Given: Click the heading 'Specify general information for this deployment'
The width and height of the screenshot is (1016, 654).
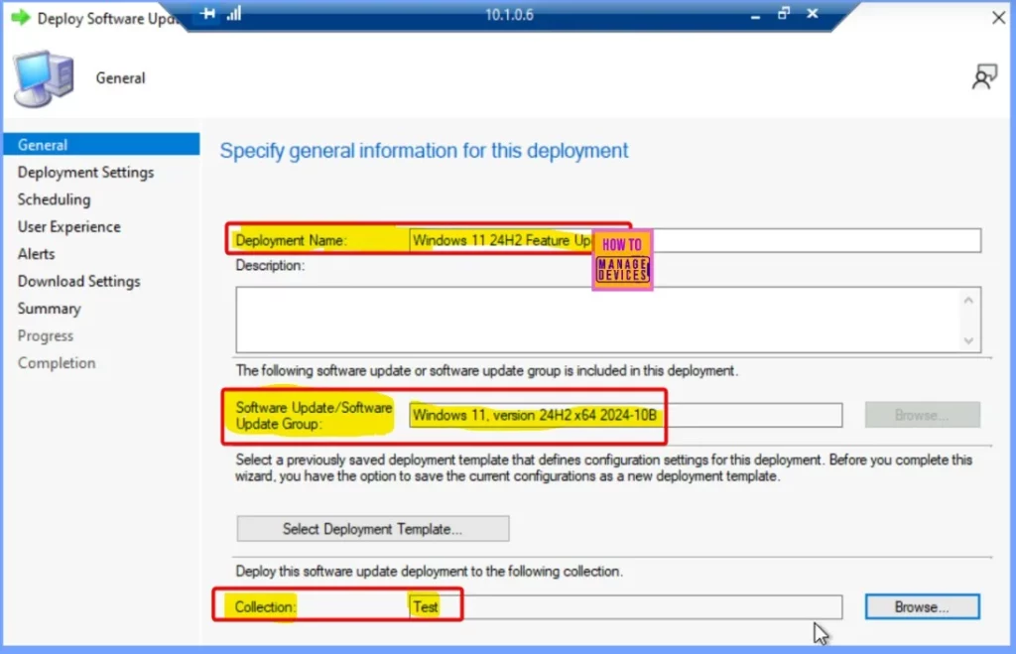Looking at the screenshot, I should tap(424, 151).
